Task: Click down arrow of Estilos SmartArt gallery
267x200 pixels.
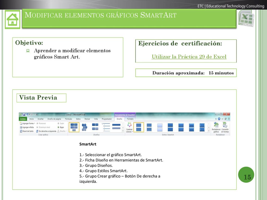Action: click(209, 127)
